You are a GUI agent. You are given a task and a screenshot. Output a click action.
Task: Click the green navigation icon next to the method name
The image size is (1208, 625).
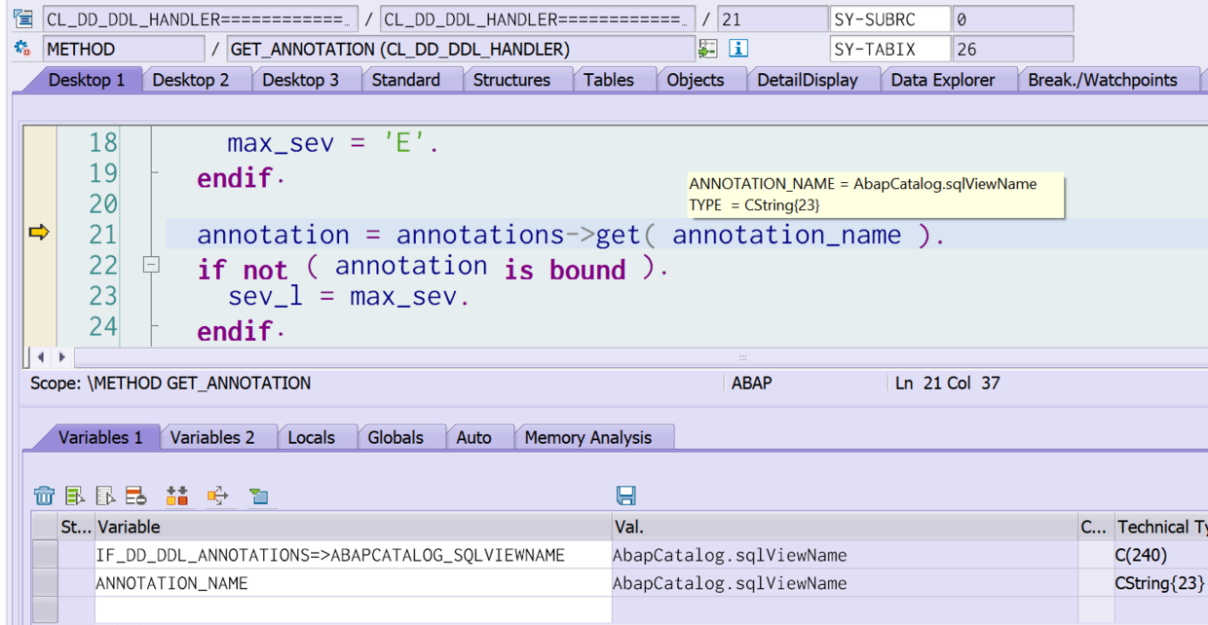coord(707,49)
